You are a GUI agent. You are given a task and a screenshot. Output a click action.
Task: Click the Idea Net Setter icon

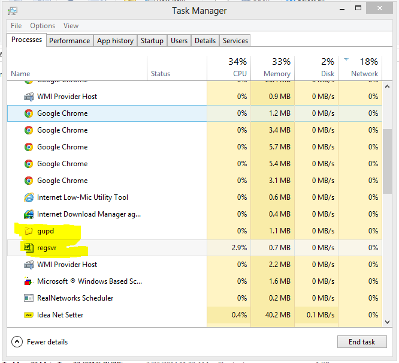tap(29, 315)
